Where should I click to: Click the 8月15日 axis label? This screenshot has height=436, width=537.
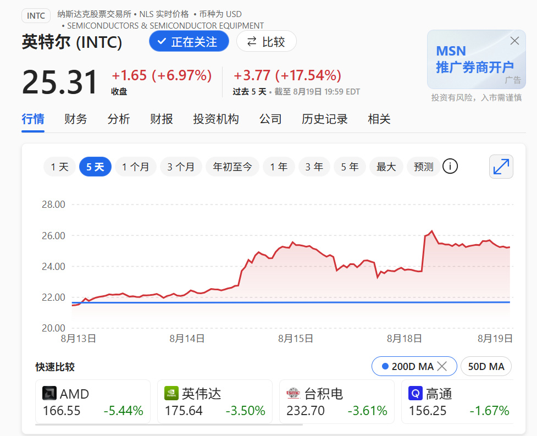pos(296,339)
